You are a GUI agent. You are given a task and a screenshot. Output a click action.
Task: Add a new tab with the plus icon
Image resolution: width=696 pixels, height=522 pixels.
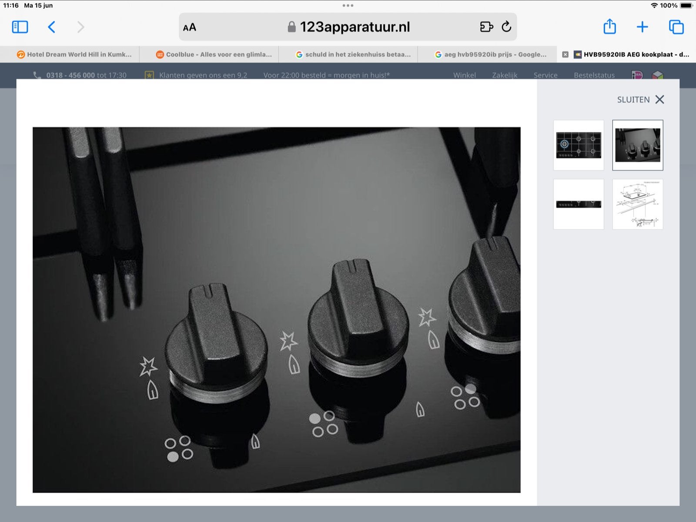[x=642, y=27]
